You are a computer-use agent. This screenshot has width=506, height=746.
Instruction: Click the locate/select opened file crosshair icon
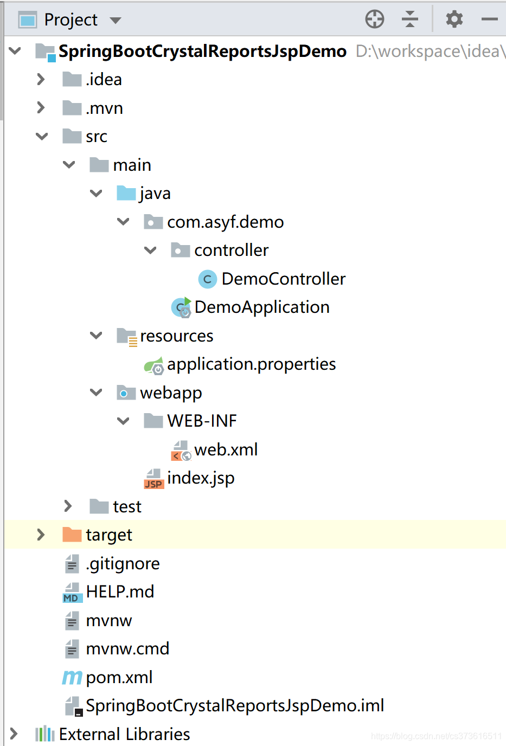click(x=375, y=19)
